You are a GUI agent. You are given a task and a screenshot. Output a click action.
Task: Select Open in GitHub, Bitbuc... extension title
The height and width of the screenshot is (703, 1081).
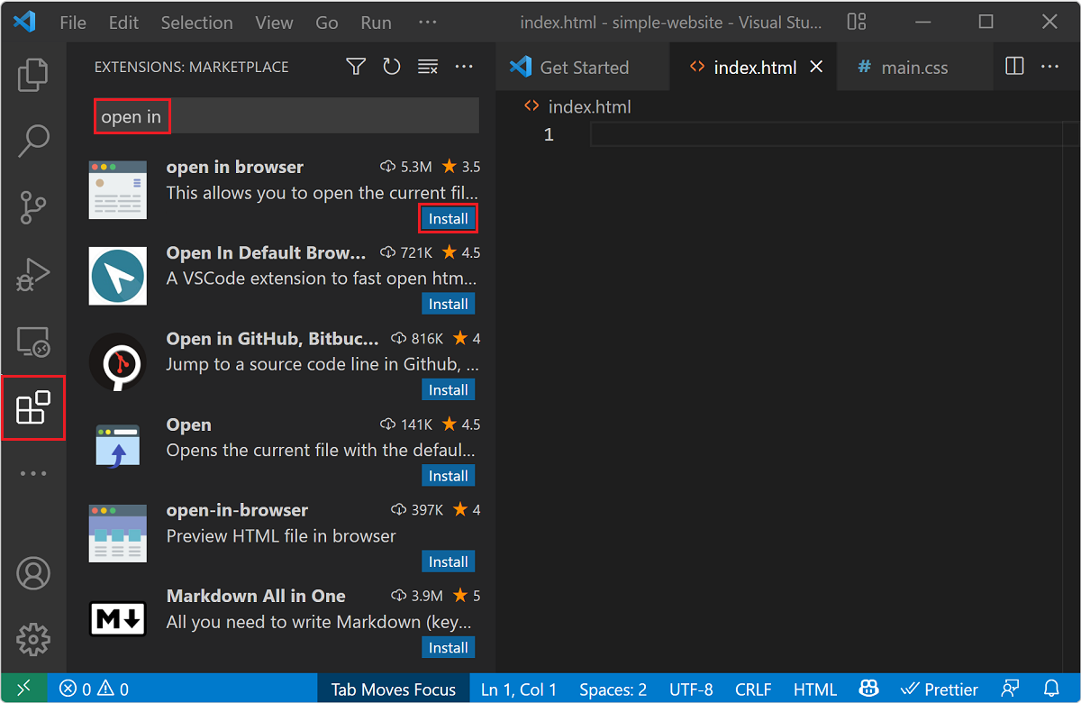(x=273, y=339)
